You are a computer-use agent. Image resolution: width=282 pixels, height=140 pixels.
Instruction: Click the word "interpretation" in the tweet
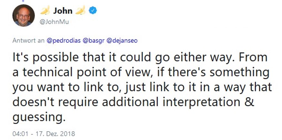tap(201, 103)
